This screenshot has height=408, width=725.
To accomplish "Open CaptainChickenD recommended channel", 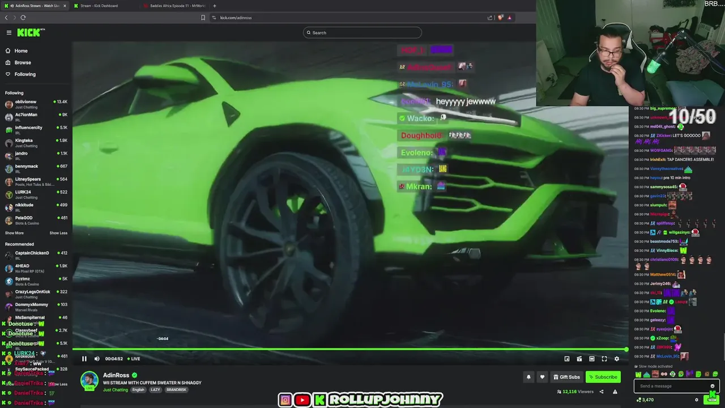I will [x=36, y=256].
